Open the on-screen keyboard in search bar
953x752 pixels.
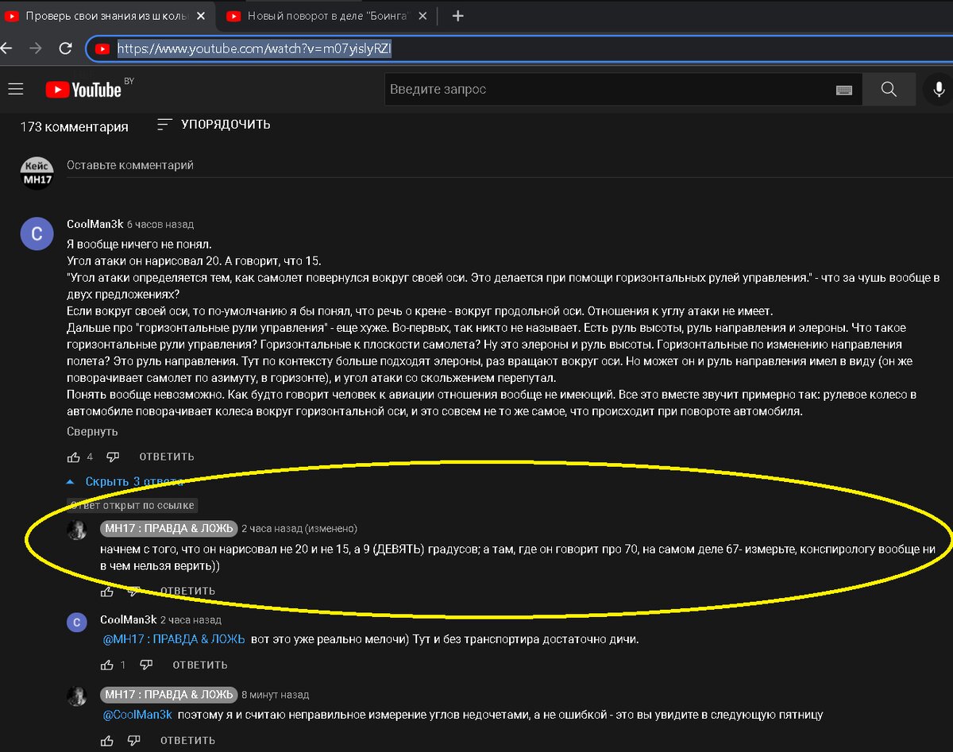click(x=843, y=89)
